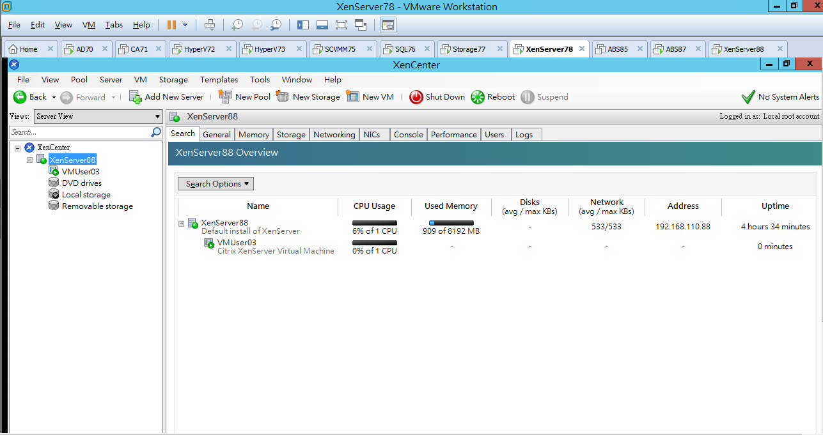The height and width of the screenshot is (435, 823).
Task: Open the VMware Tabs menu
Action: point(114,25)
